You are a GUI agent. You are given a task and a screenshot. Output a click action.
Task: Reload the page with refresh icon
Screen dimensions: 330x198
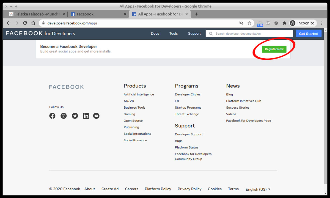point(25,23)
